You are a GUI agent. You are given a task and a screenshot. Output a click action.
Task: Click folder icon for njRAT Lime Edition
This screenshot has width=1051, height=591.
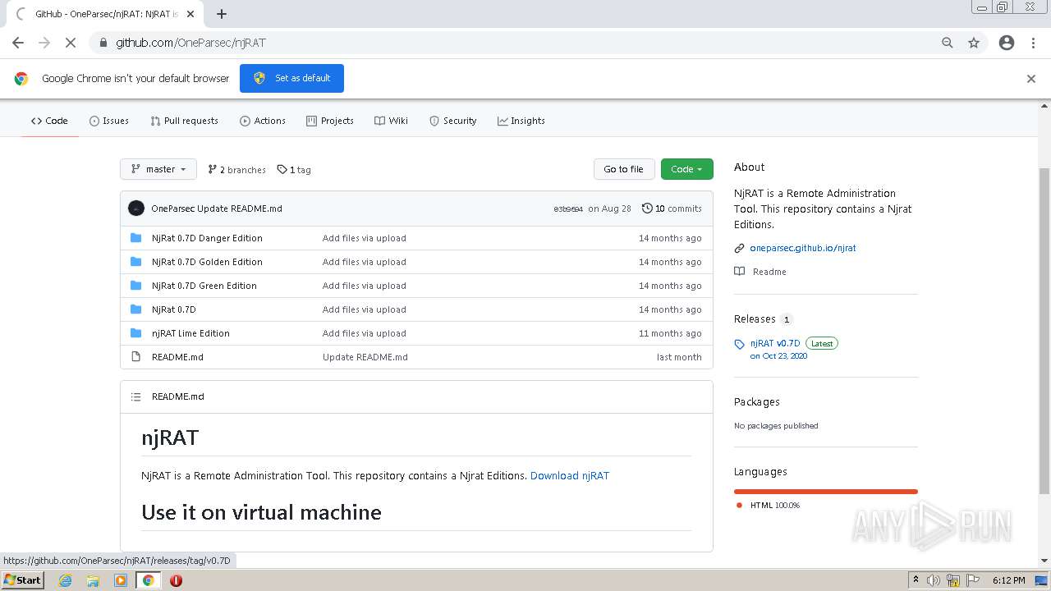coord(136,333)
